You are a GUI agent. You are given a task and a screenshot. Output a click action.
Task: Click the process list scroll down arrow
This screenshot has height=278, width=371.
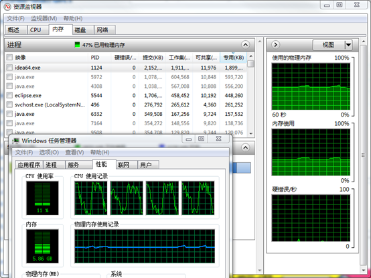click(x=251, y=134)
